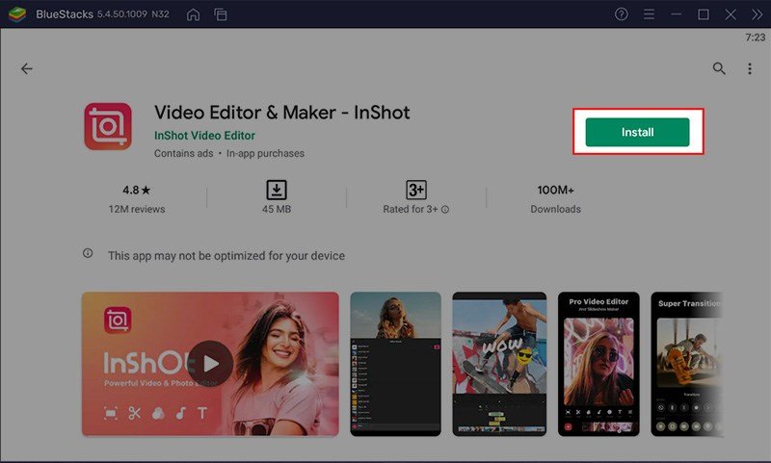Play the InShot promo video
This screenshot has width=771, height=463.
click(211, 364)
